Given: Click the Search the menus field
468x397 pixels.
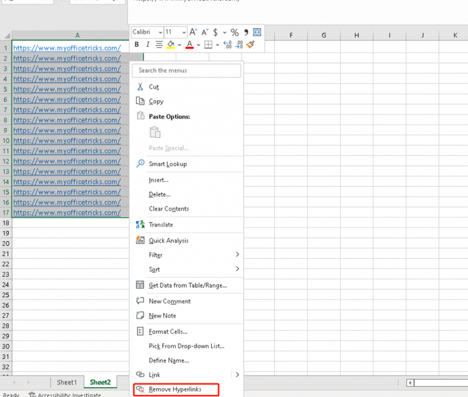Looking at the screenshot, I should (x=186, y=71).
